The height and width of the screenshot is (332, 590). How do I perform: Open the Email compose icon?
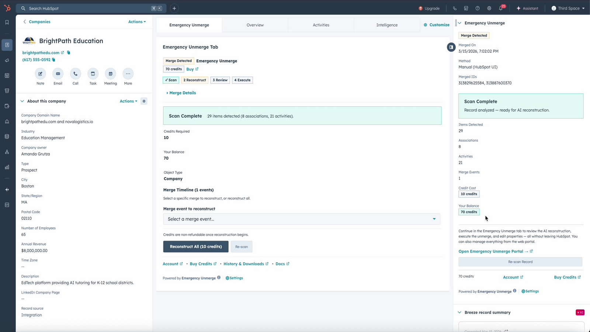(x=58, y=73)
